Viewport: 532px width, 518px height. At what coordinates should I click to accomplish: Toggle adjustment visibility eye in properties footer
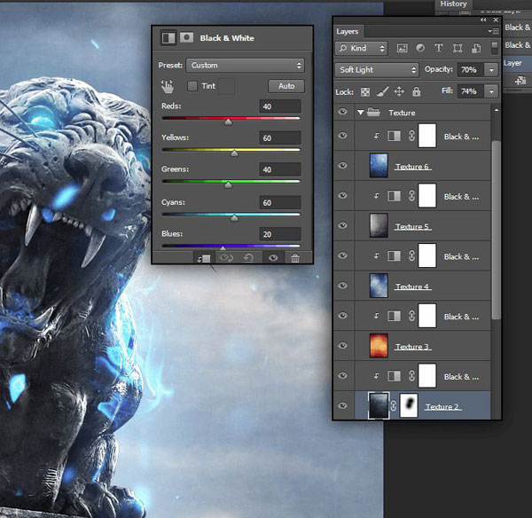tap(273, 258)
